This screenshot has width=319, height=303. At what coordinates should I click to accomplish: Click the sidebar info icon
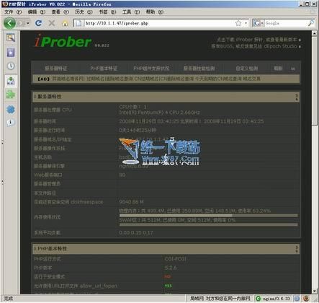tap(11, 122)
